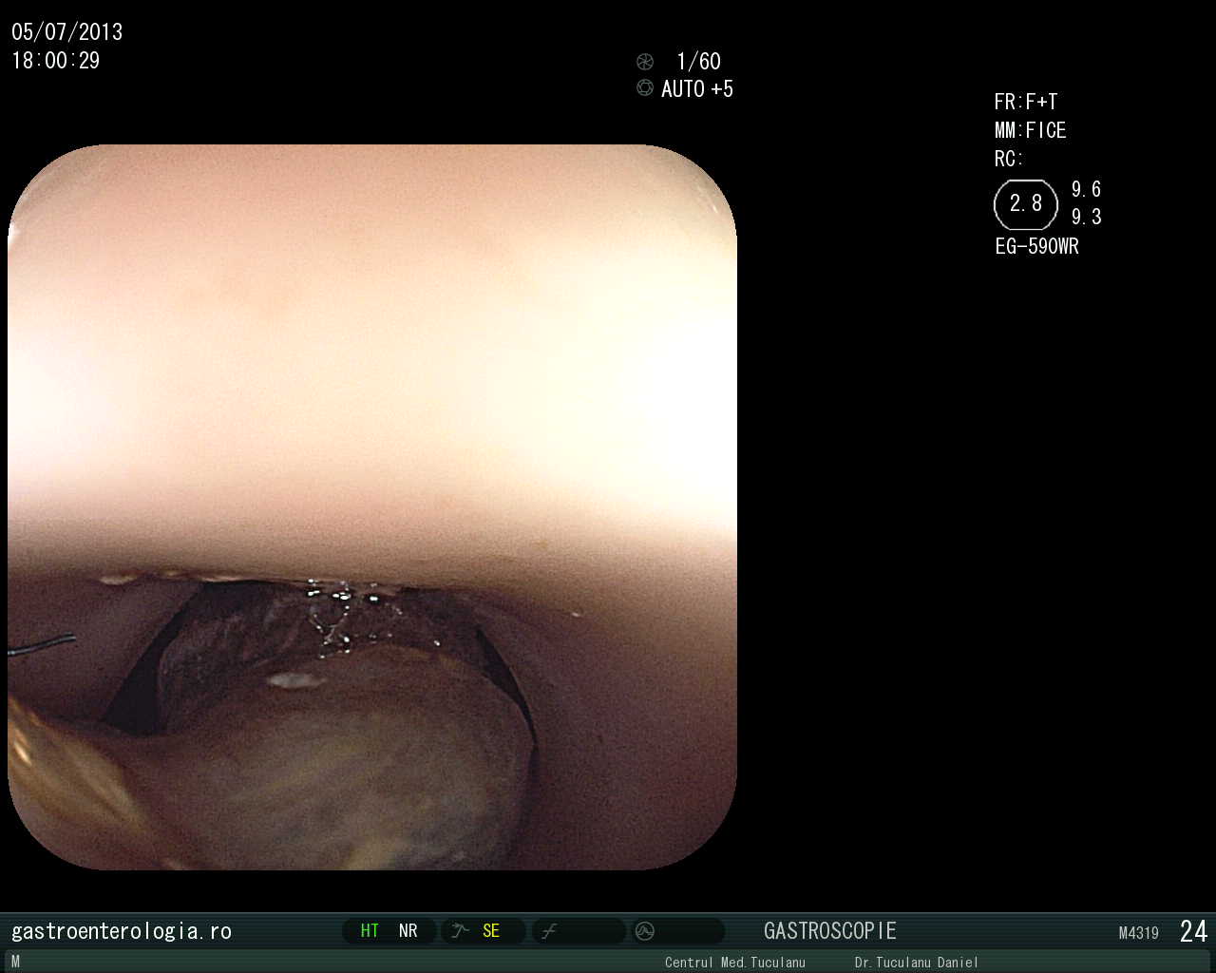Screen dimensions: 1216x973
Task: Toggle the NR noise reduction indicator
Action: [x=408, y=931]
